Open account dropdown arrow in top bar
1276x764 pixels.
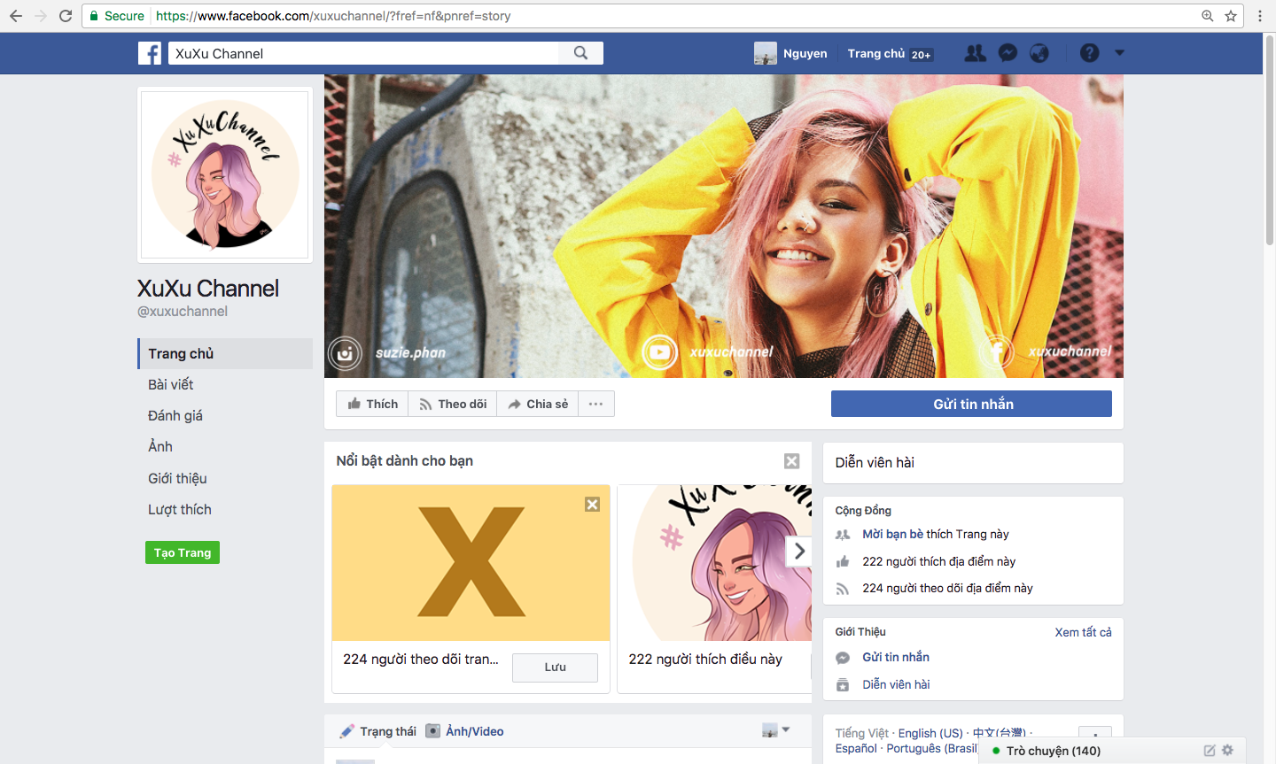(1119, 53)
